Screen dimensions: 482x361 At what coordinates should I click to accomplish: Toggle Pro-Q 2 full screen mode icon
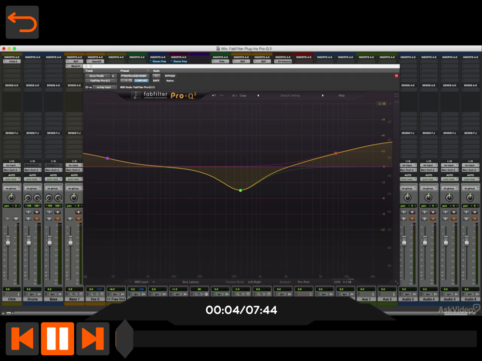coord(396,95)
